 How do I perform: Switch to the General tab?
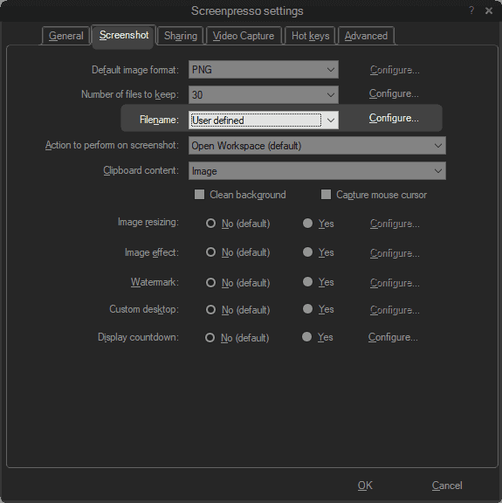[65, 36]
